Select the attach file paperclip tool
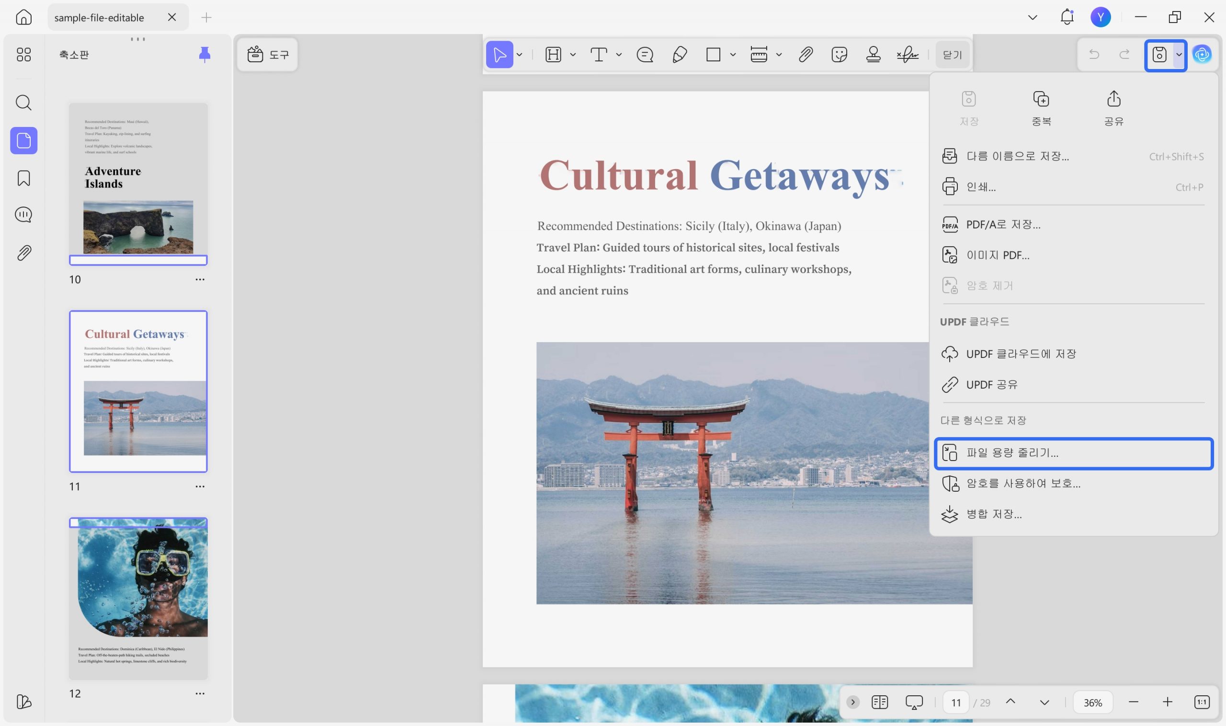 [x=806, y=54]
